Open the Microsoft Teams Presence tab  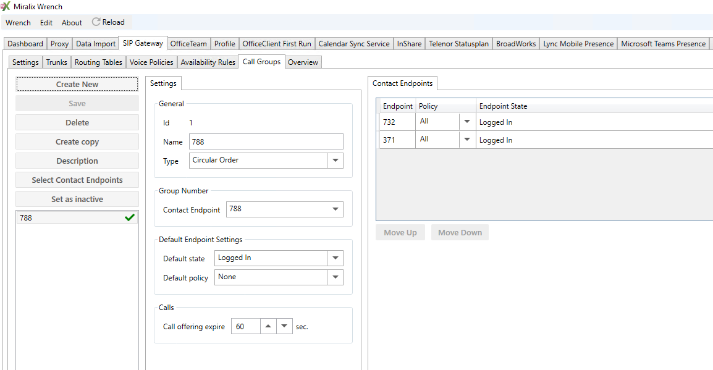coord(663,44)
